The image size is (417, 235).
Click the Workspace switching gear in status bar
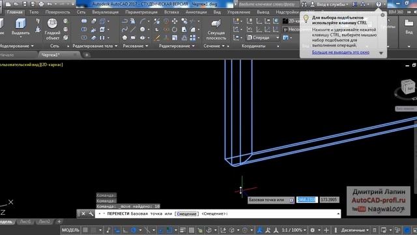pos(313,230)
